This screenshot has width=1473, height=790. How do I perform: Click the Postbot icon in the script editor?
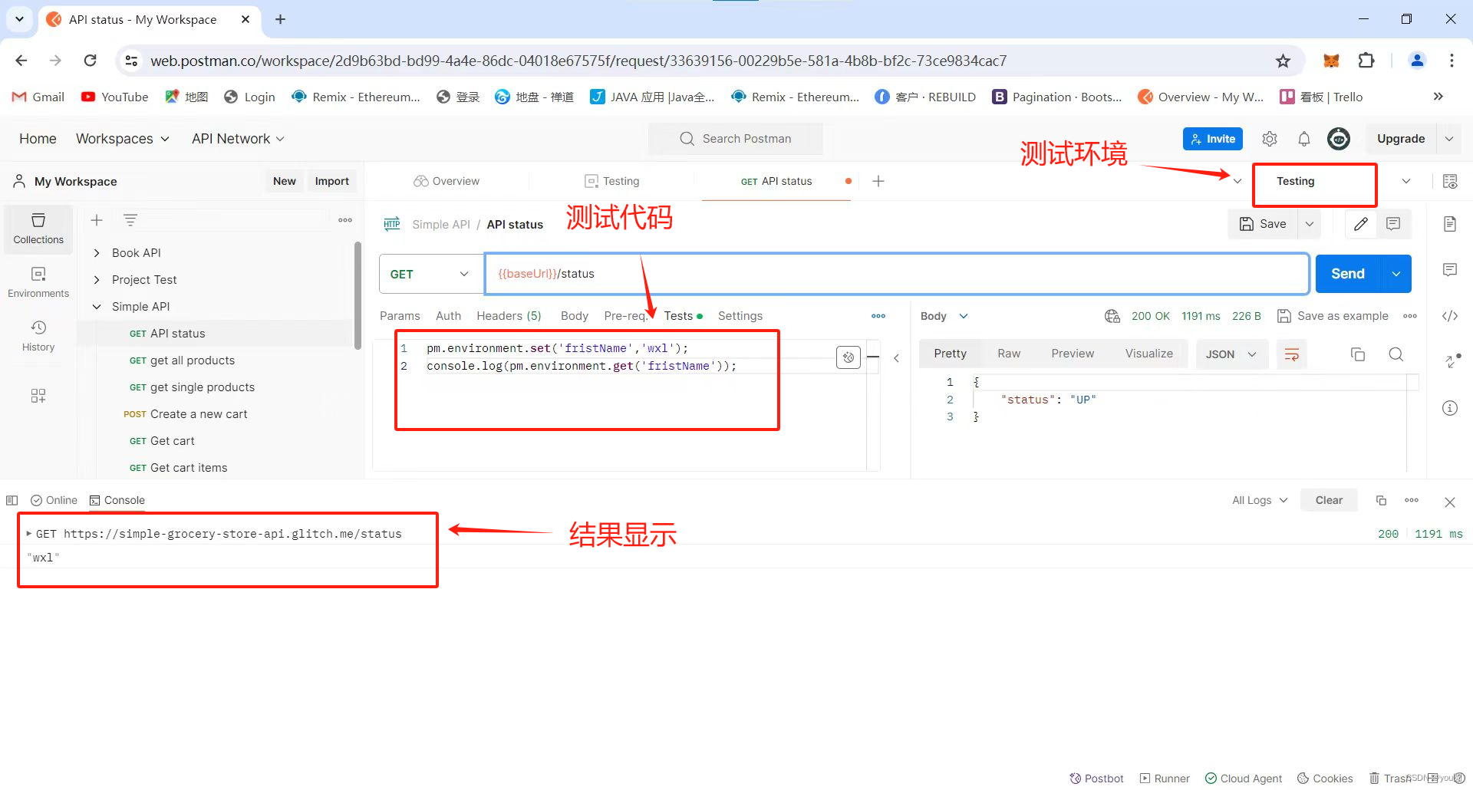(849, 357)
